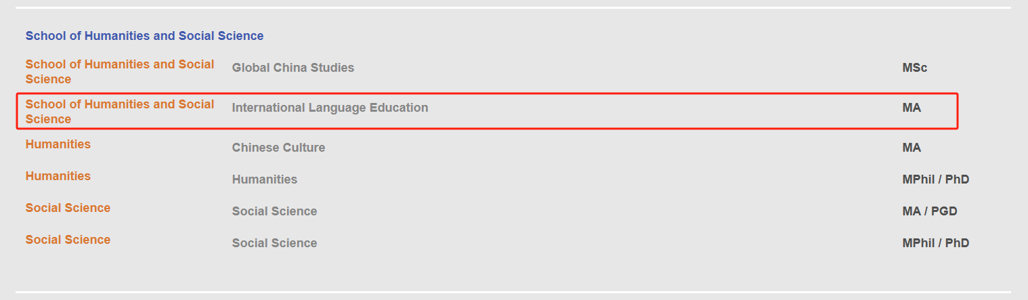The height and width of the screenshot is (300, 1028).
Task: Open the Chinese Culture programme
Action: [278, 148]
